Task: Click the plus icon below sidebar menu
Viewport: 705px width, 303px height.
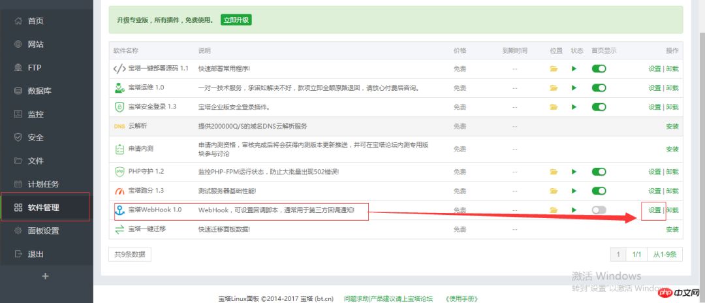Action: pyautogui.click(x=45, y=276)
